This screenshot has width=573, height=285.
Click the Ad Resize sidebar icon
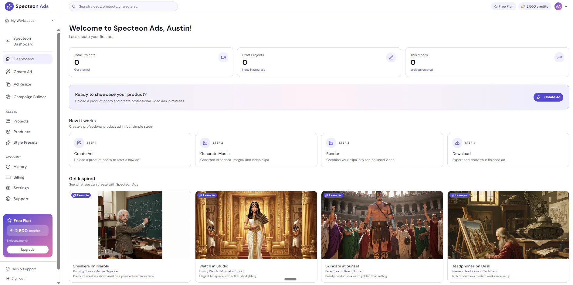click(x=8, y=84)
